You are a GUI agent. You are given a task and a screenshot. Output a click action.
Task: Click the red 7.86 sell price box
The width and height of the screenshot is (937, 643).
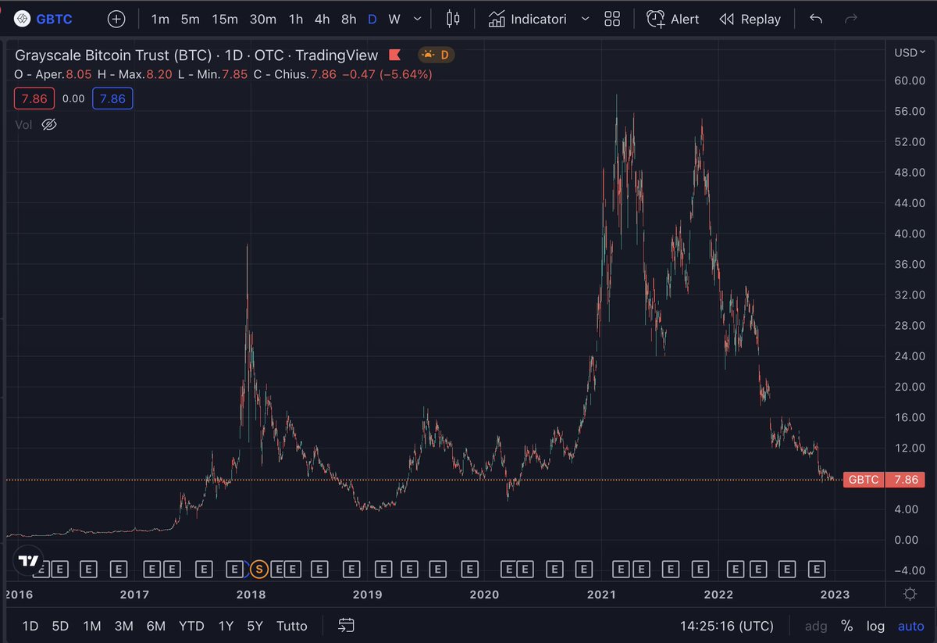tap(34, 98)
